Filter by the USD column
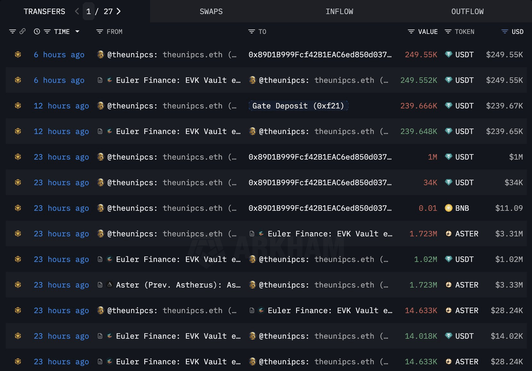532x371 pixels. [x=505, y=31]
